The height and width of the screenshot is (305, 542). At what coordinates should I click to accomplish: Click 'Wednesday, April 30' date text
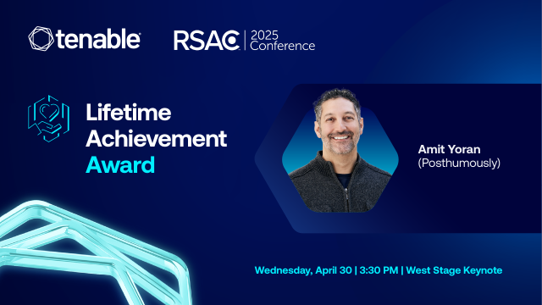coord(303,270)
